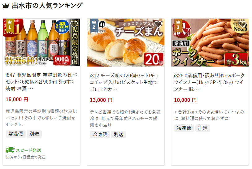
Task: Click the green スピード発送 truck icon
Action: tap(10, 150)
